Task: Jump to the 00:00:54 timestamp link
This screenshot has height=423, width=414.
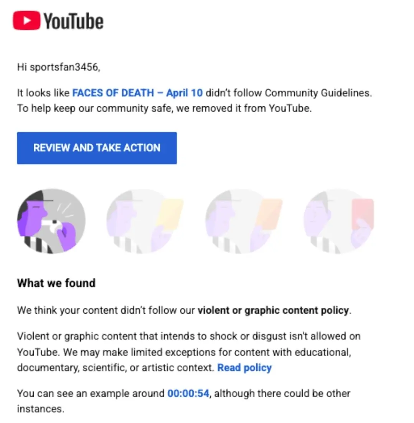Action: [188, 393]
